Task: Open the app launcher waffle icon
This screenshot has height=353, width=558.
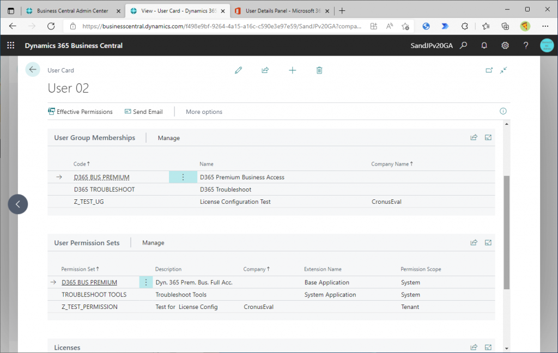Action: (11, 46)
